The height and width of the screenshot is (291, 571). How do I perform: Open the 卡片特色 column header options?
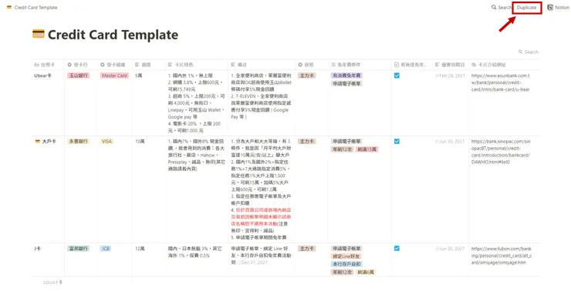coord(196,65)
